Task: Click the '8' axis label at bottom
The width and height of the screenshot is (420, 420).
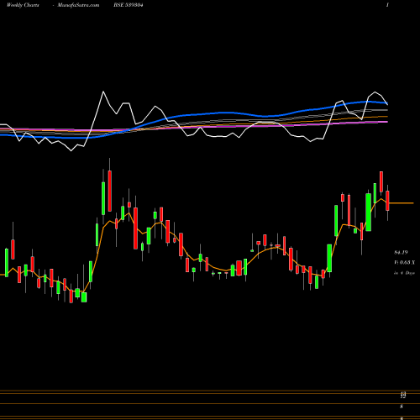Action: pyautogui.click(x=402, y=407)
